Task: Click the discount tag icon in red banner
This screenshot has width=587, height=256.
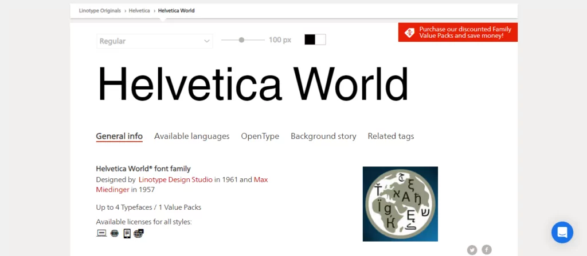Action: 409,33
